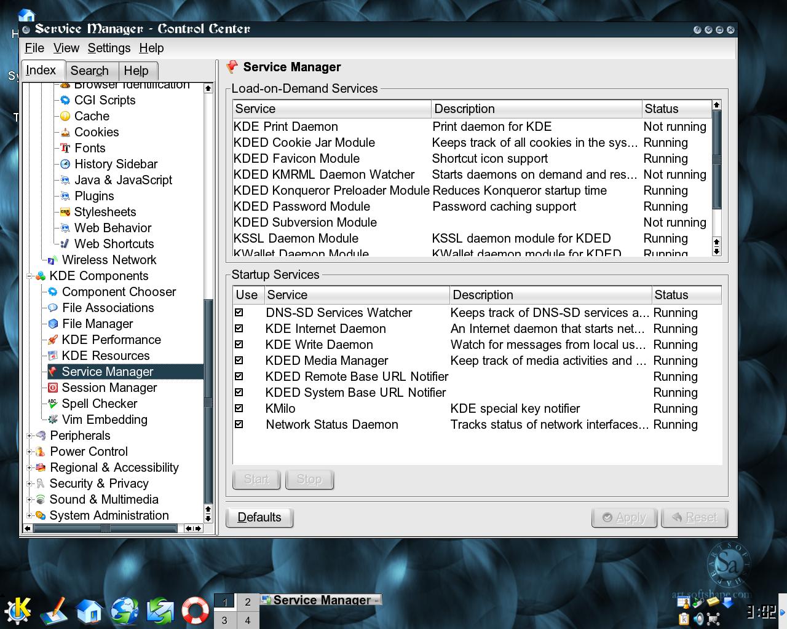
Task: Click the File Manager icon in the tree
Action: pos(52,324)
